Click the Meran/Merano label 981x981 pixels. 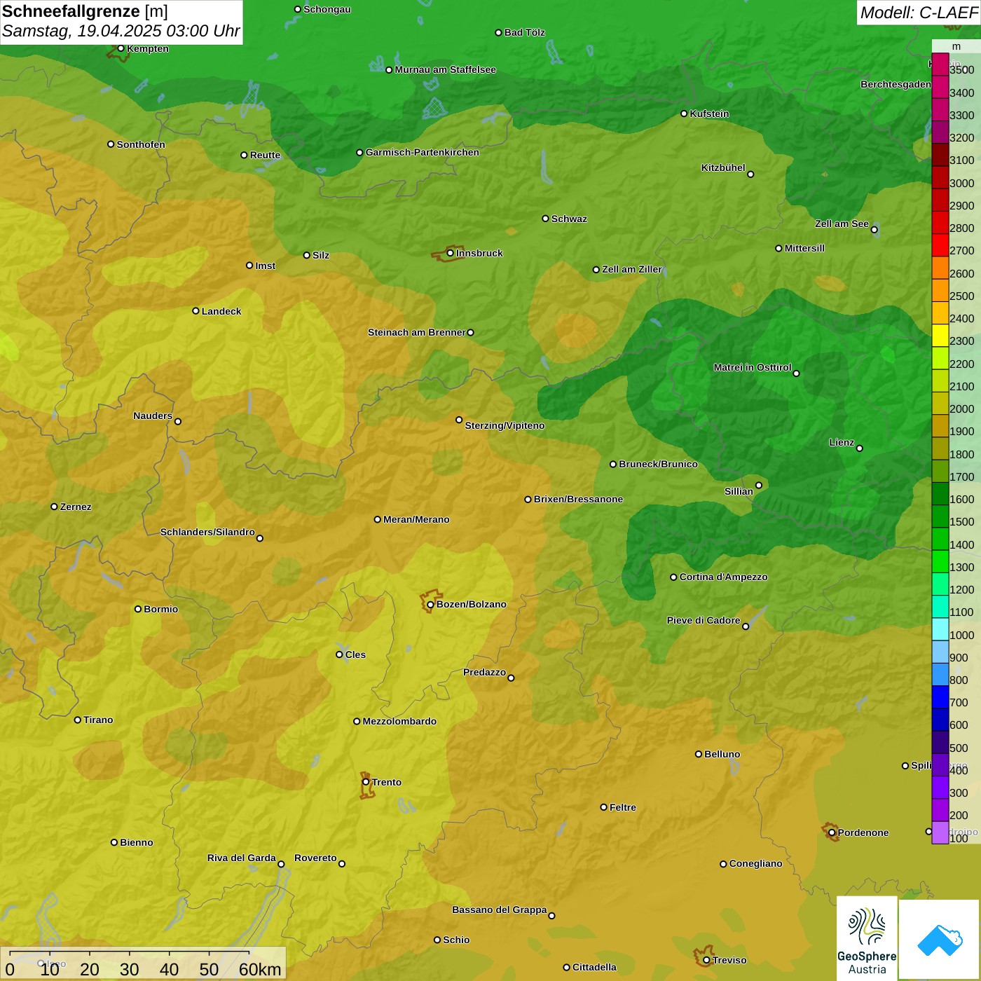[416, 519]
